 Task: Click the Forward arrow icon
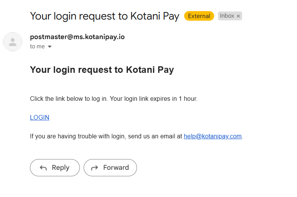[94, 167]
